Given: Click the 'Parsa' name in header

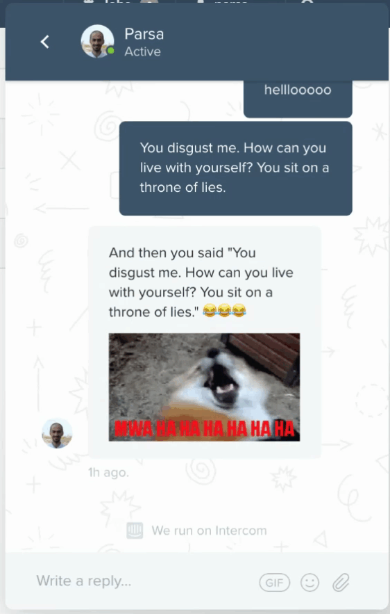Looking at the screenshot, I should (144, 34).
